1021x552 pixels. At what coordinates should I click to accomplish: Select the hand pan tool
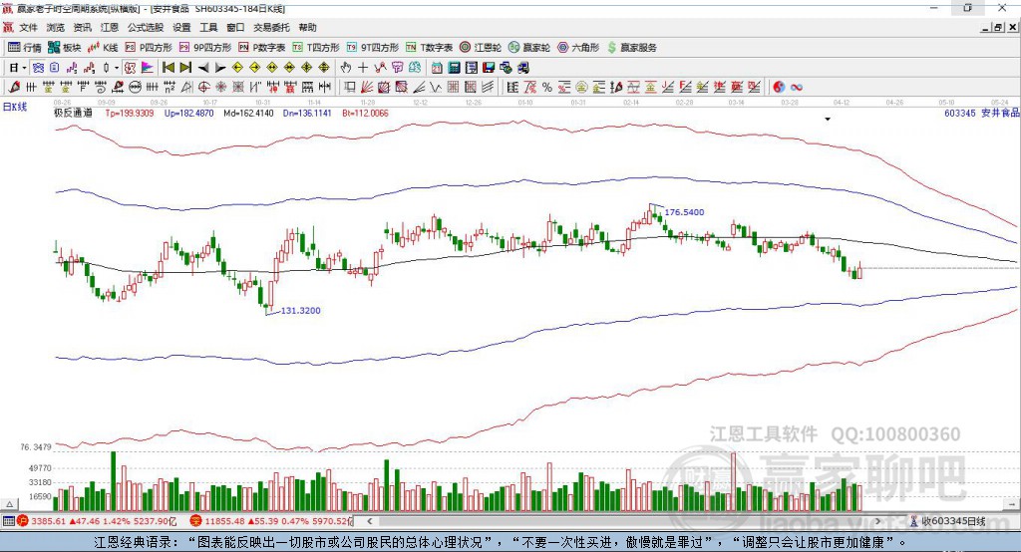tap(346, 68)
